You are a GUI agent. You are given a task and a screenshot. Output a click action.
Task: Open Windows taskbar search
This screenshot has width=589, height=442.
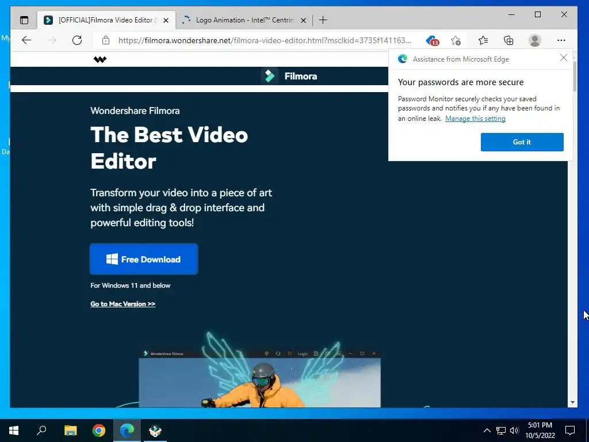(41, 430)
